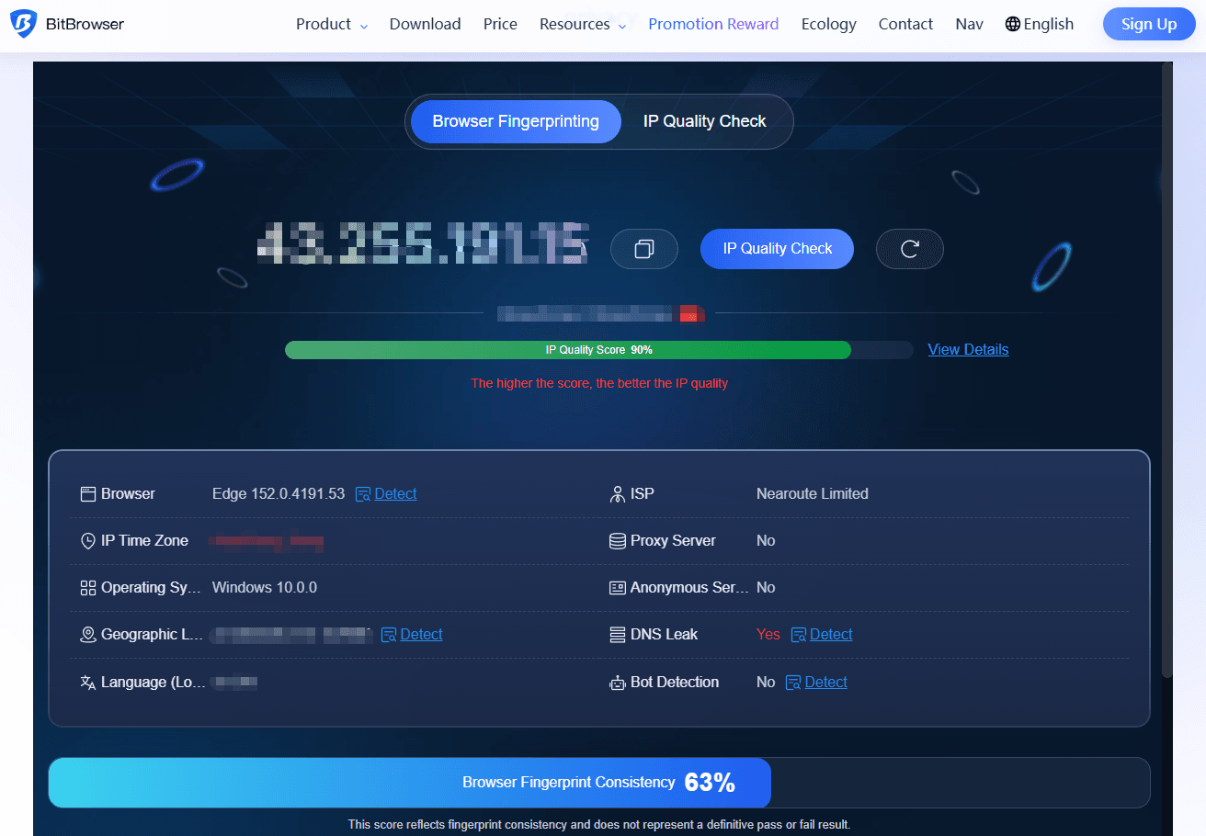Click the DNS Leak stack icon
This screenshot has width=1206, height=836.
click(618, 635)
